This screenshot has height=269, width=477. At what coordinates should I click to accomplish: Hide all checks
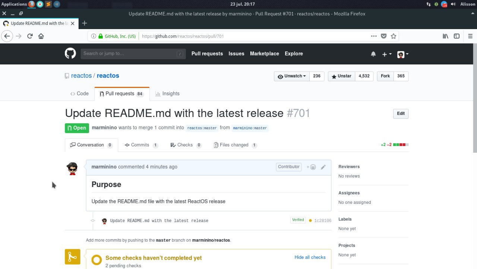click(x=310, y=257)
